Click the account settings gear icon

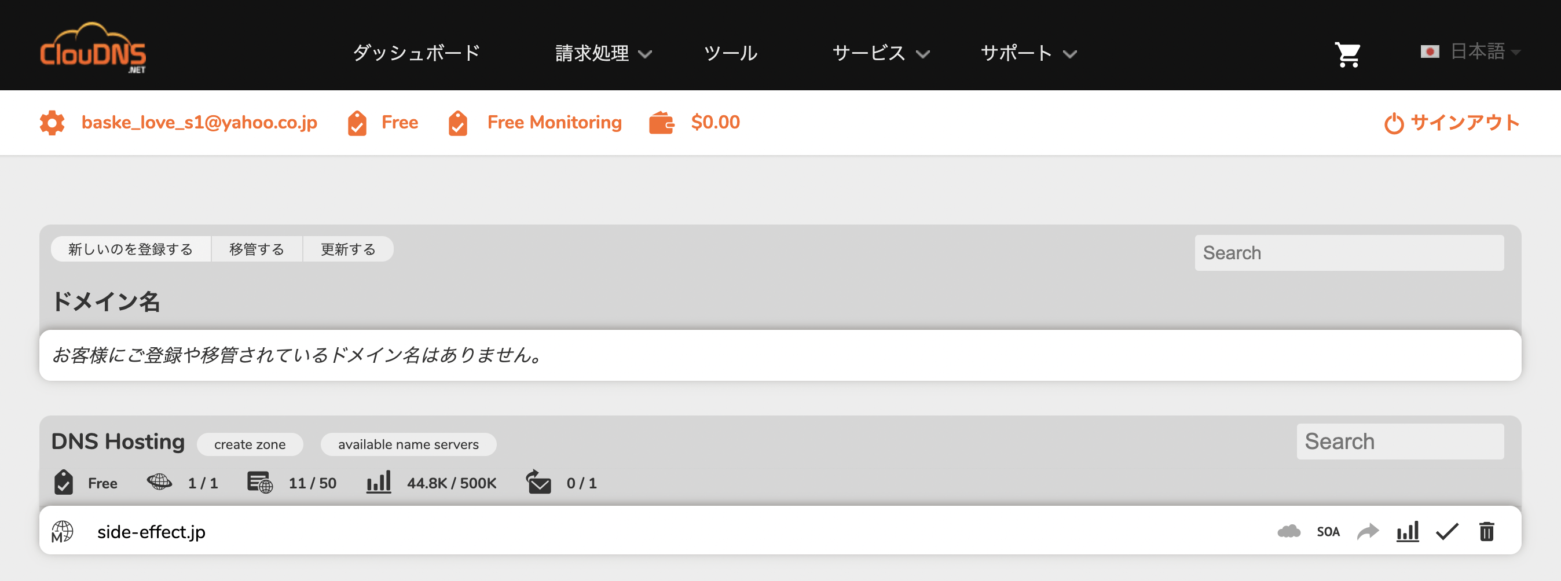pyautogui.click(x=52, y=122)
